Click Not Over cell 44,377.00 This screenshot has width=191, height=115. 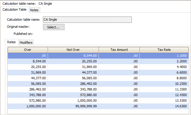click(x=73, y=72)
